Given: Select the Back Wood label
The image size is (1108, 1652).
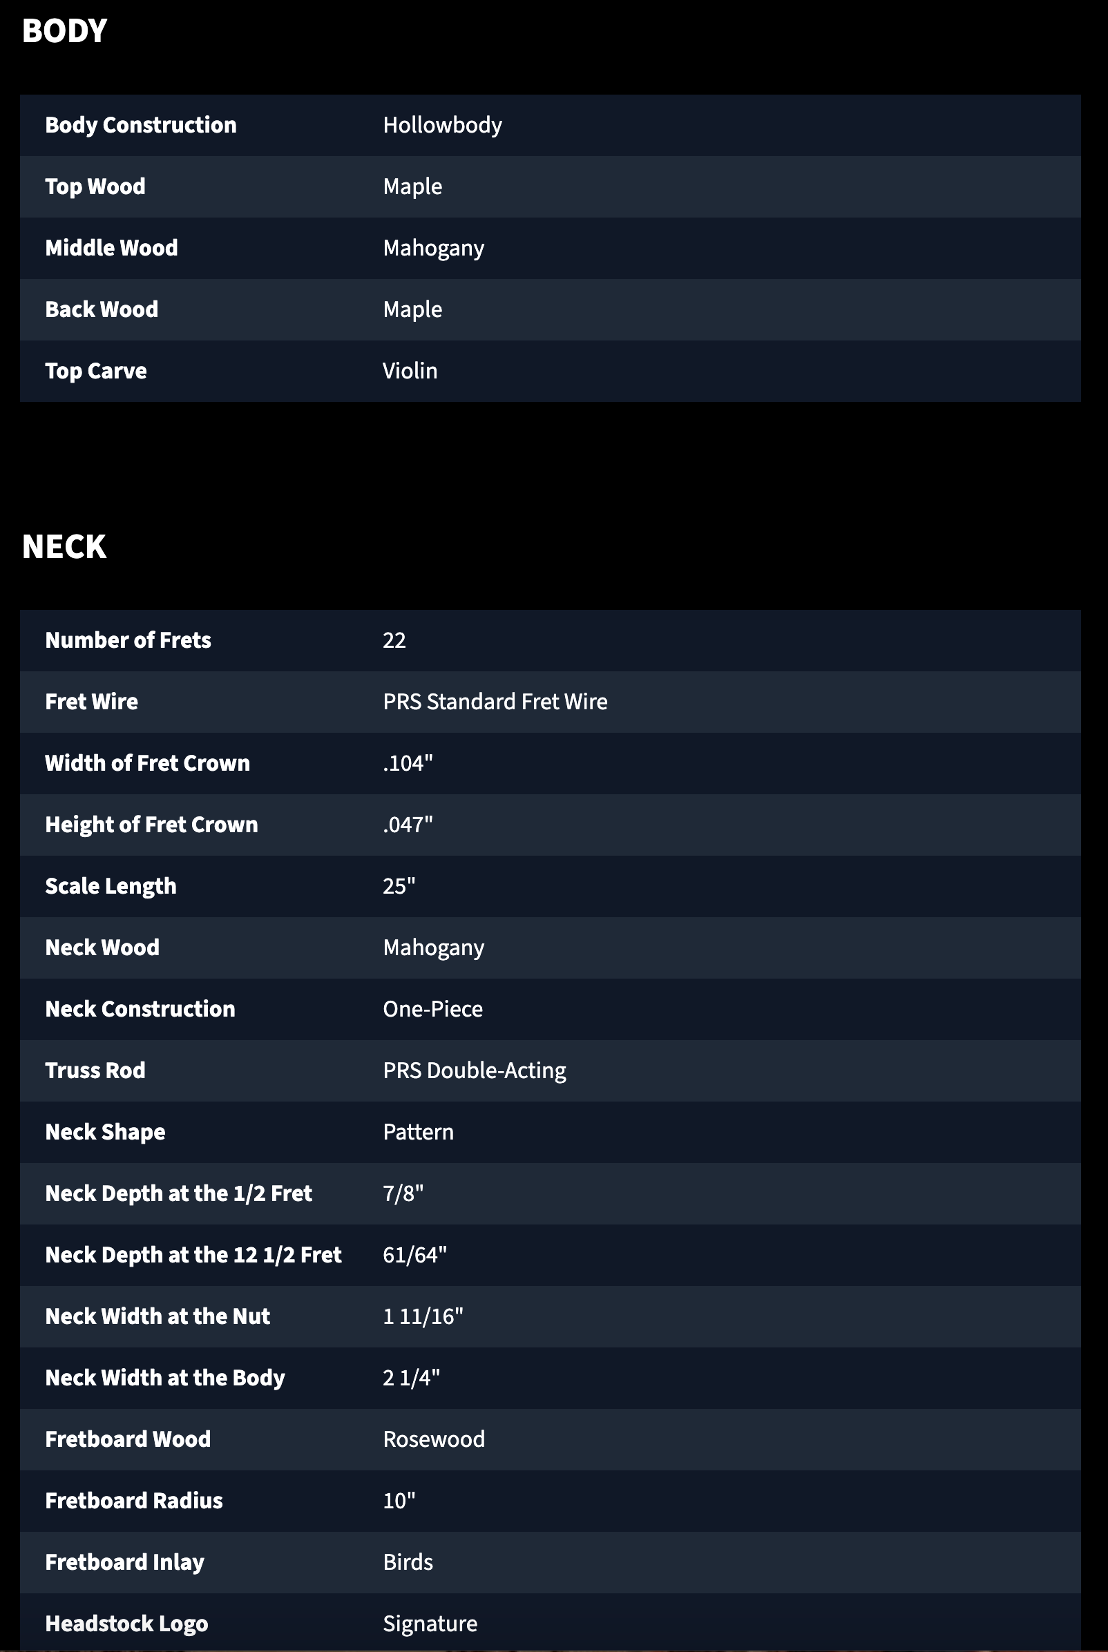Looking at the screenshot, I should coord(102,309).
